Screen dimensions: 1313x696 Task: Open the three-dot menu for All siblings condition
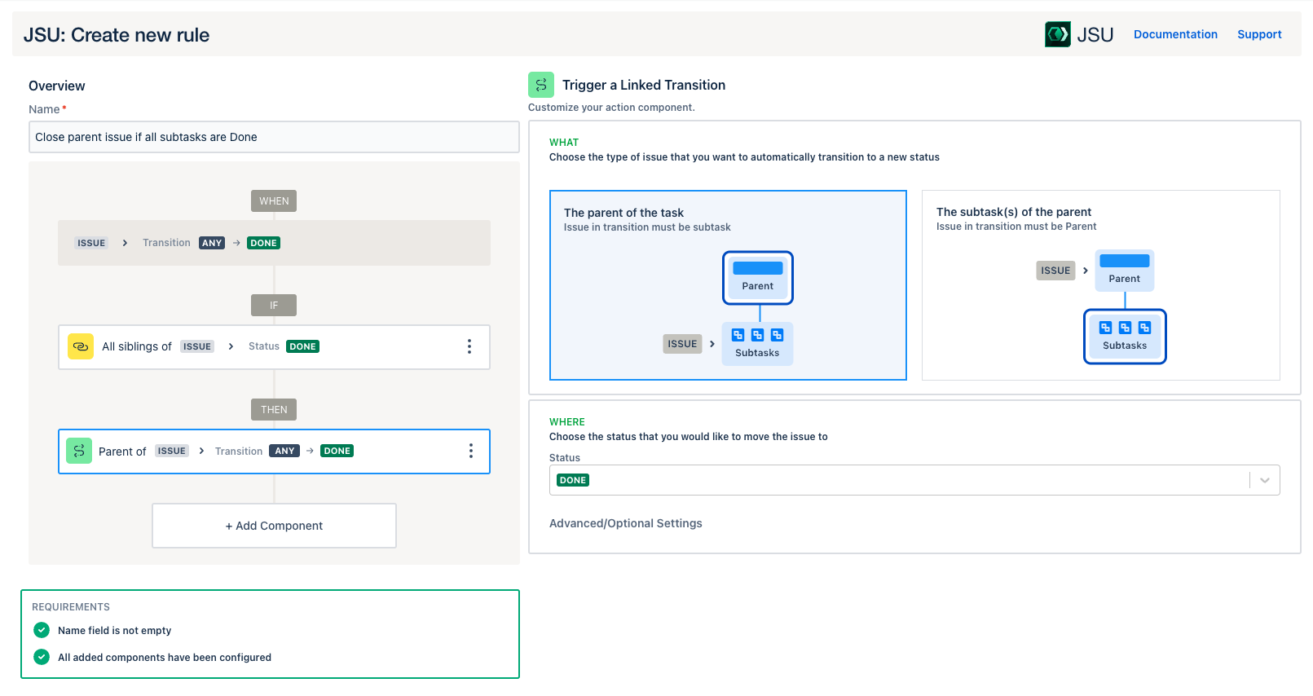(x=469, y=346)
